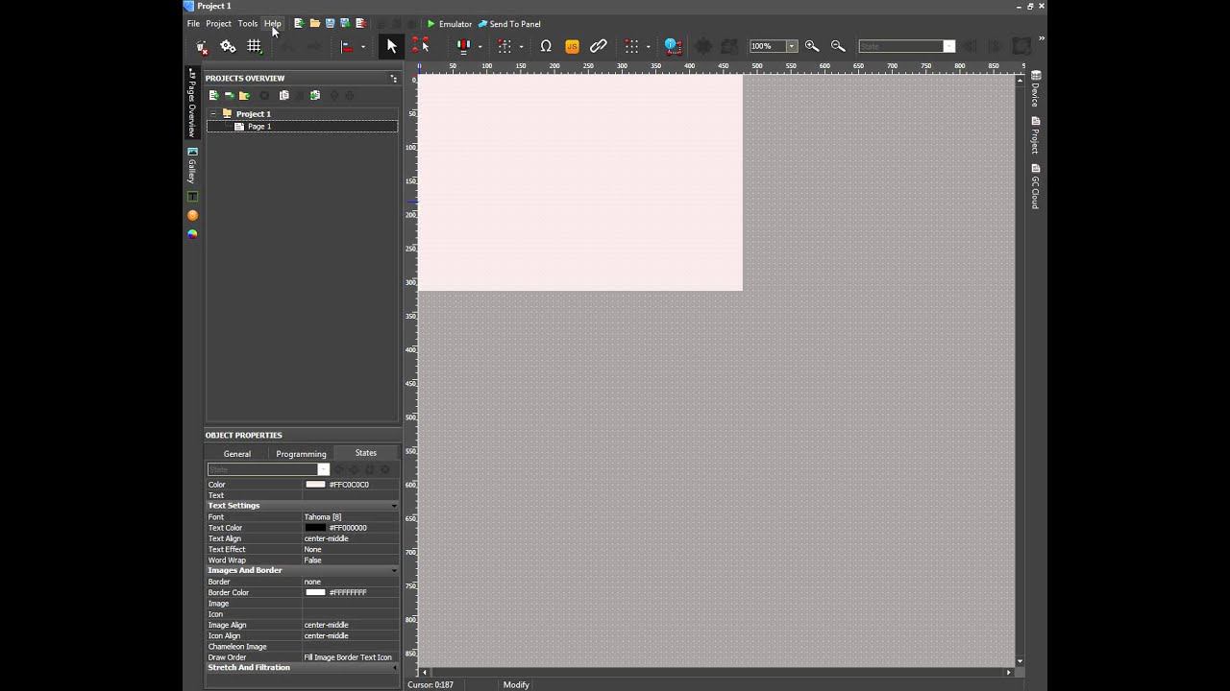This screenshot has height=691, width=1230.
Task: Save the project with the floppy disk icon
Action: click(x=330, y=23)
